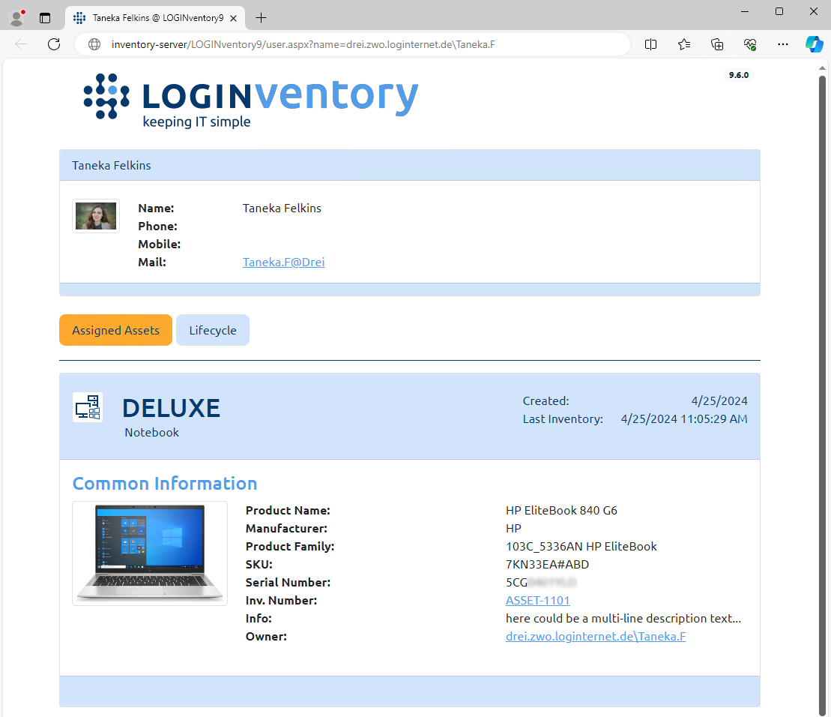Open the tab actions menu icon
Screen dimensions: 831x717
point(45,18)
